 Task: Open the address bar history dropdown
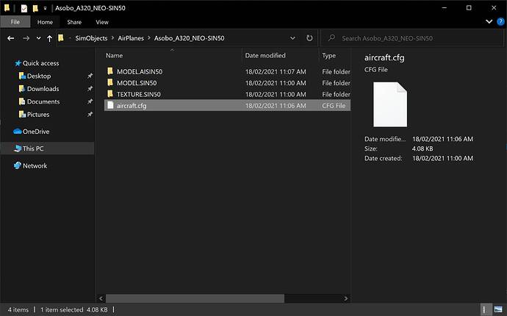tap(292, 38)
